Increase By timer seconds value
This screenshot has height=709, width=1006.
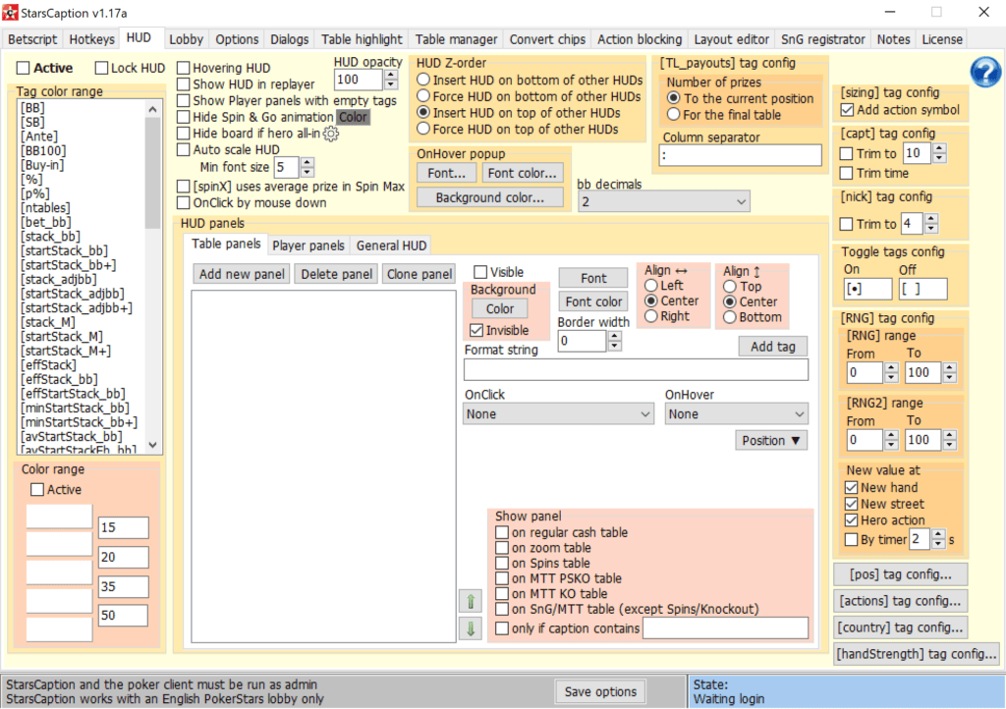tap(938, 534)
